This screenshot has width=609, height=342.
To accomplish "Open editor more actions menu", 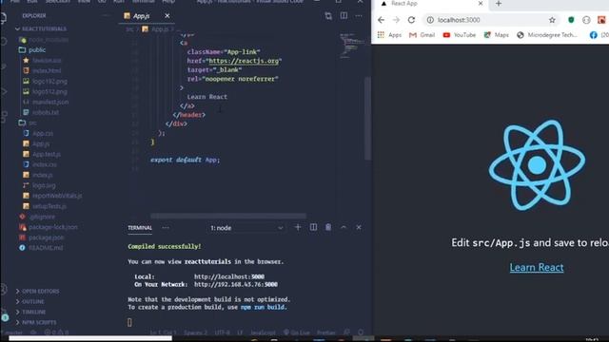I will (359, 16).
